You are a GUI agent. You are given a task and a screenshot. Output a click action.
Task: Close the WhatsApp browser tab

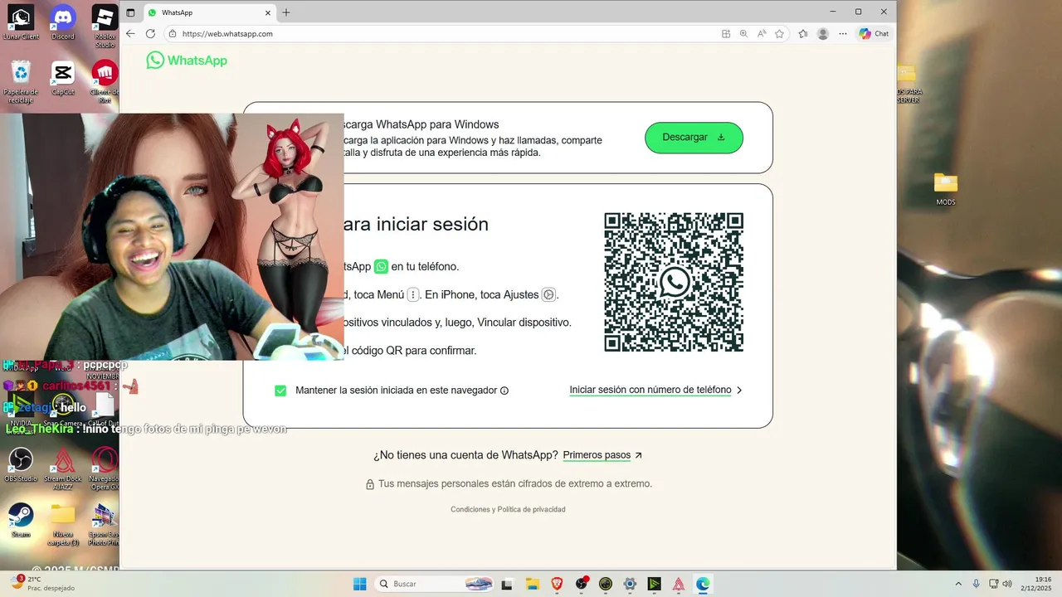click(x=268, y=12)
